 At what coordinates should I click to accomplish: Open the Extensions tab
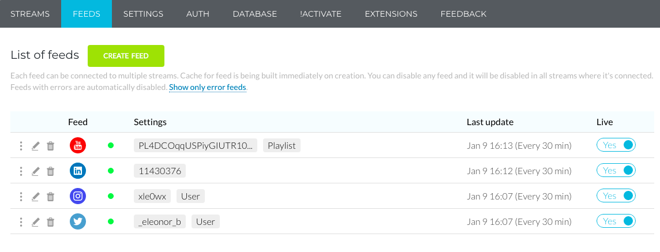pos(391,14)
